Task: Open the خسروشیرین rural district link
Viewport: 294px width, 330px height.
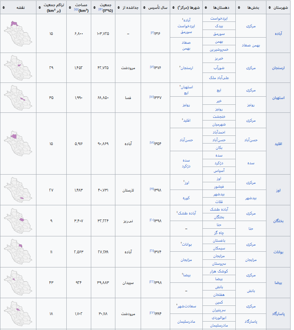Action: (219, 49)
